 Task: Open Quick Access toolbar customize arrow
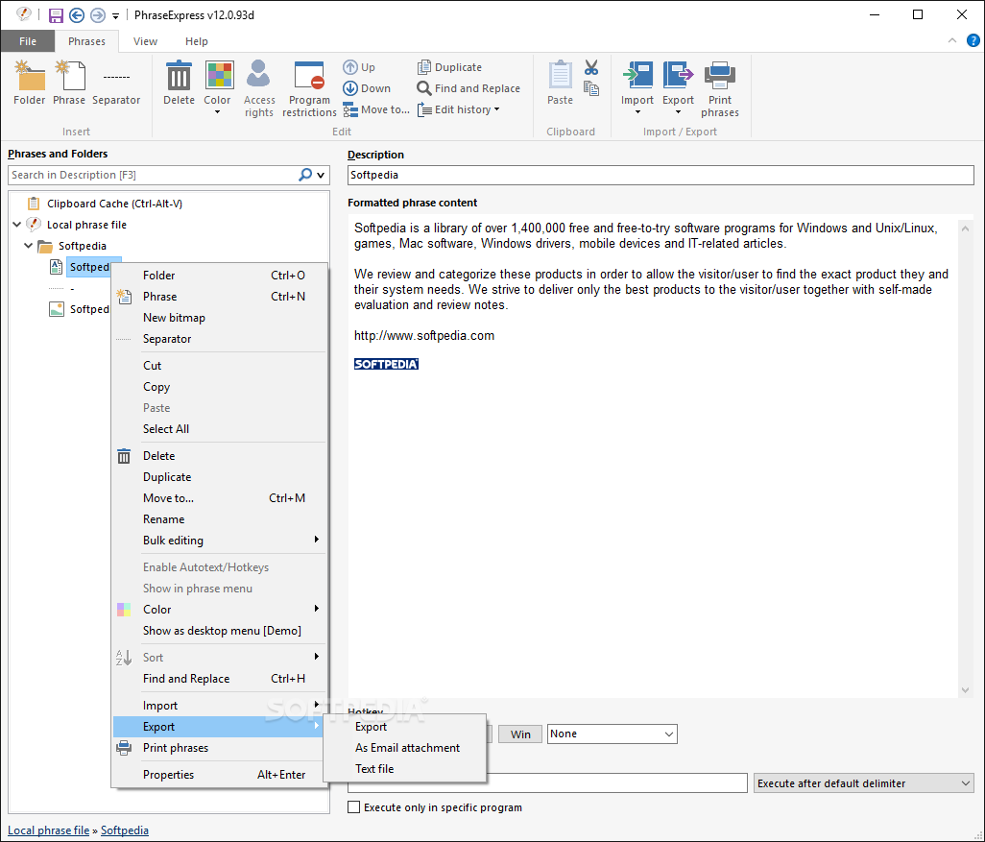pos(115,15)
